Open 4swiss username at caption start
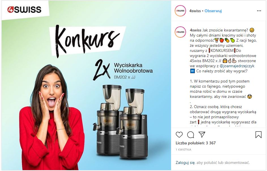This screenshot has width=267, height=171. [x=195, y=30]
